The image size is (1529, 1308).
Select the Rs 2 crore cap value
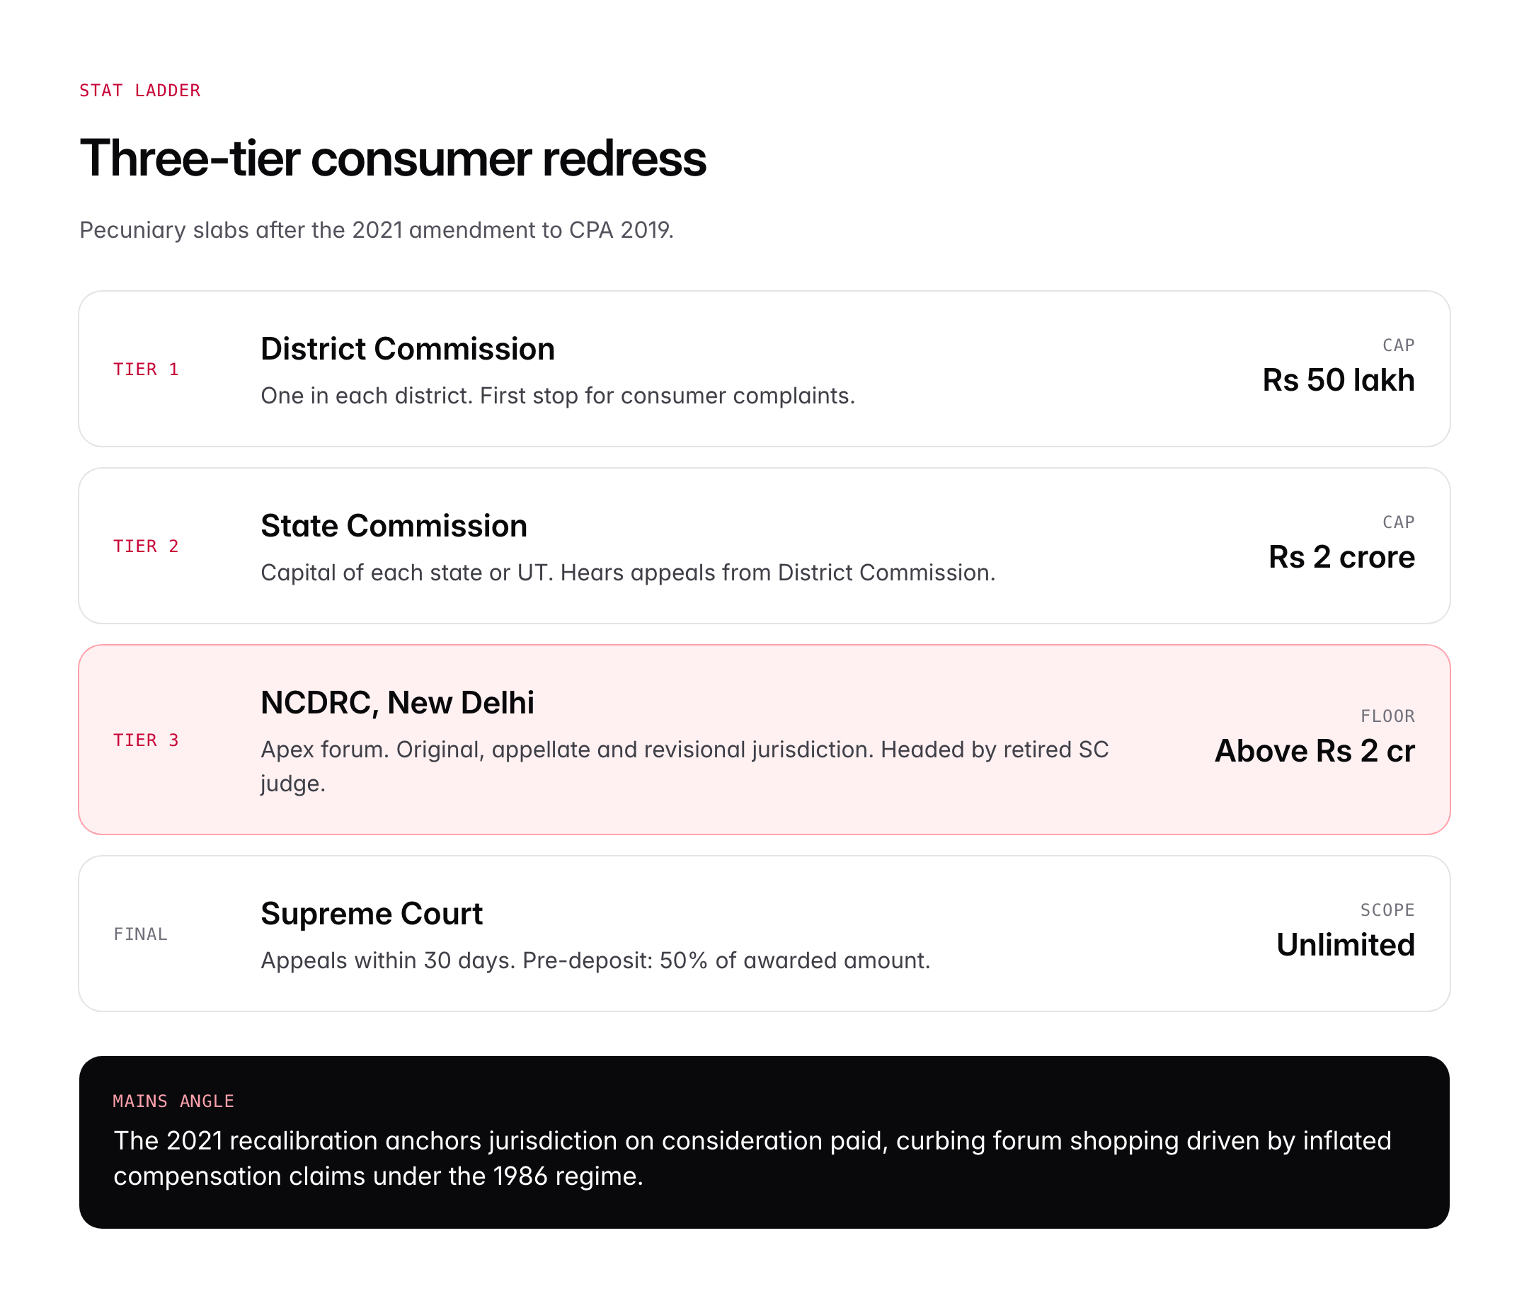click(1340, 558)
